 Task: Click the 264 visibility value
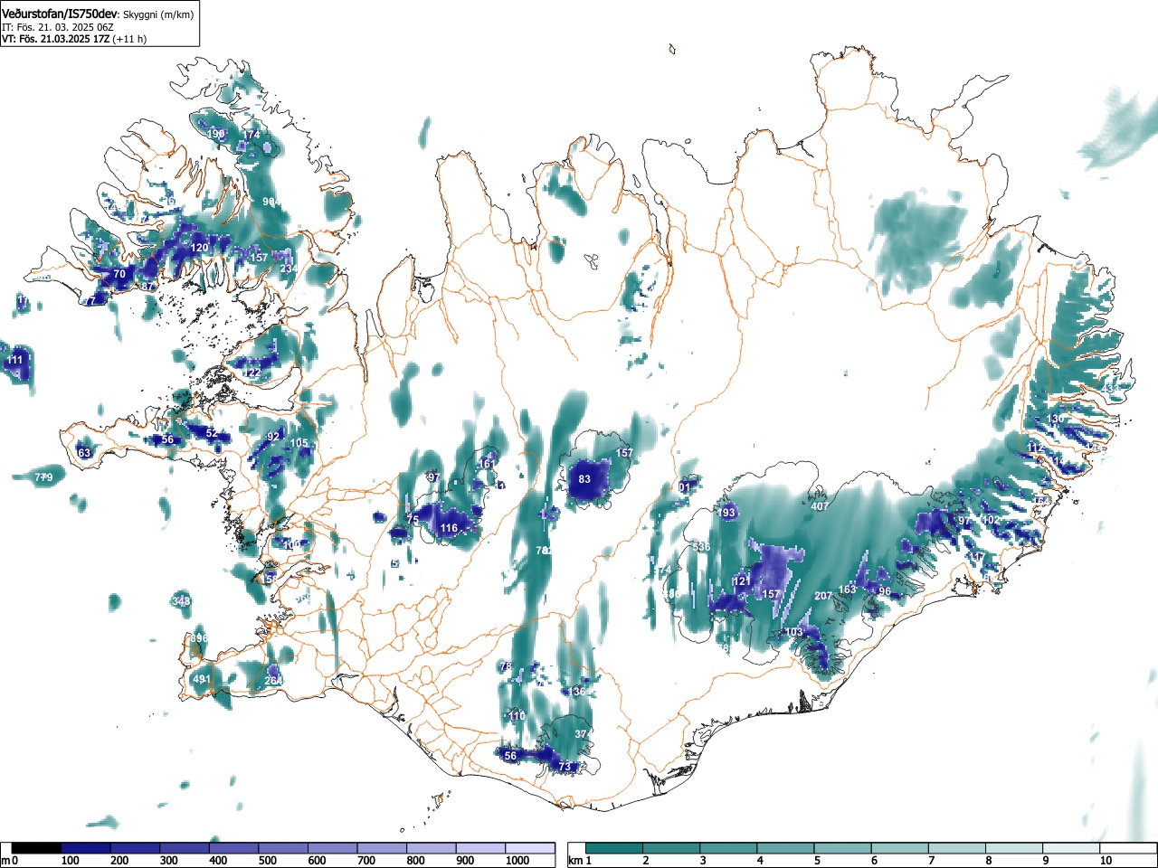[x=273, y=681]
